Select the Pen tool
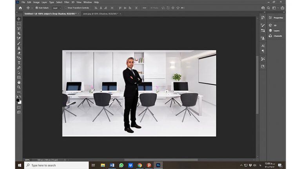The height and width of the screenshot is (169, 301). pyautogui.click(x=19, y=68)
